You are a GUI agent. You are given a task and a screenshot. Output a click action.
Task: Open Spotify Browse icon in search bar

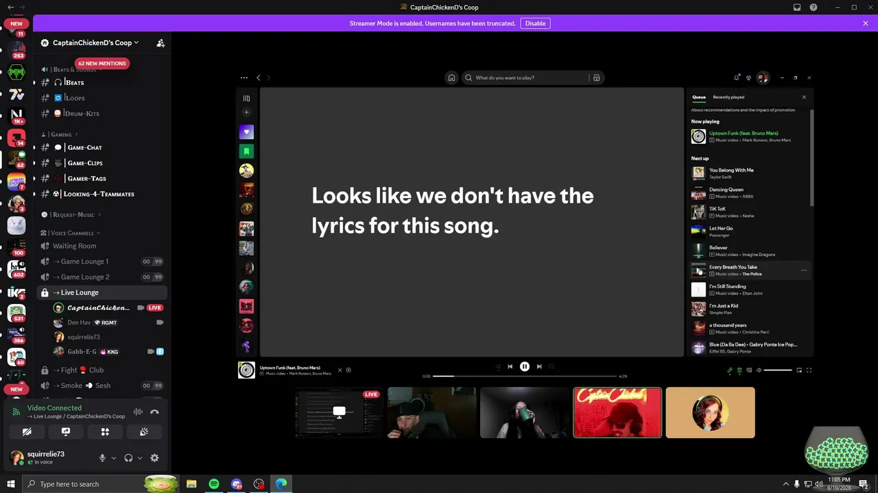(x=597, y=77)
